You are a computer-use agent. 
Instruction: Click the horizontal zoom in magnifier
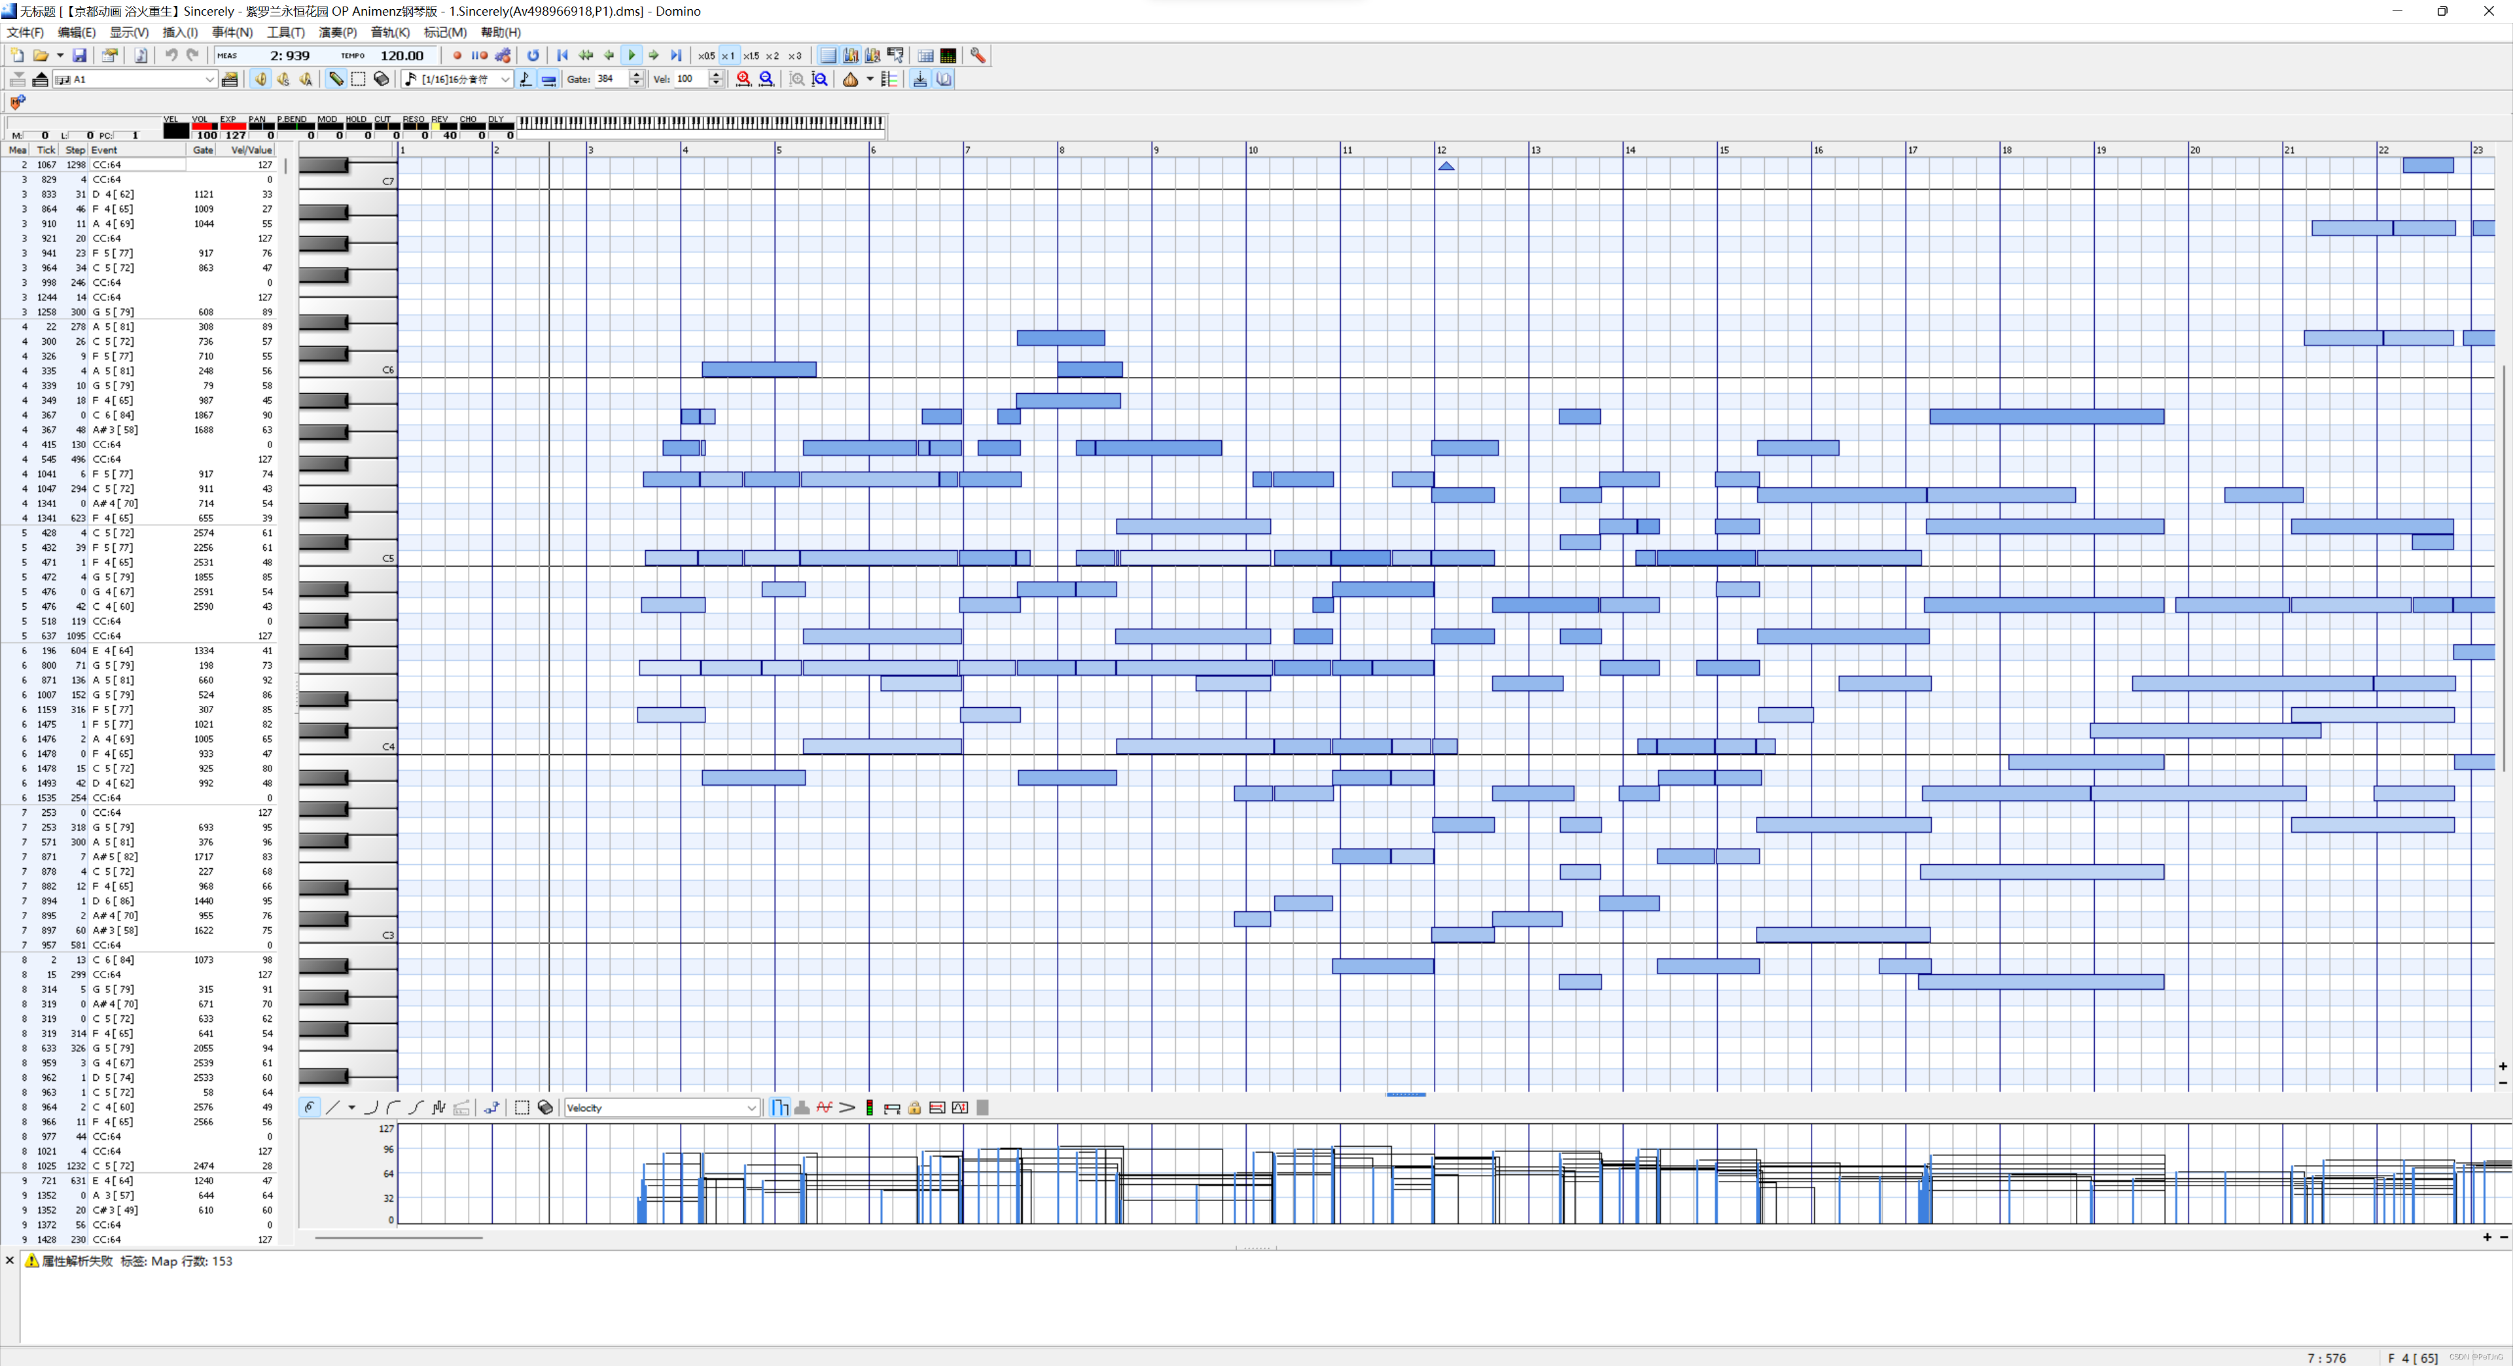743,79
